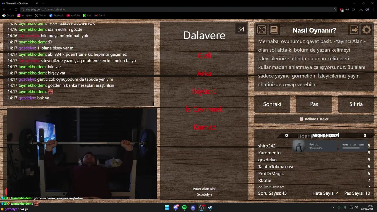The width and height of the screenshot is (377, 212).
Task: Open Kelime Listeleri
Action: 314,119
